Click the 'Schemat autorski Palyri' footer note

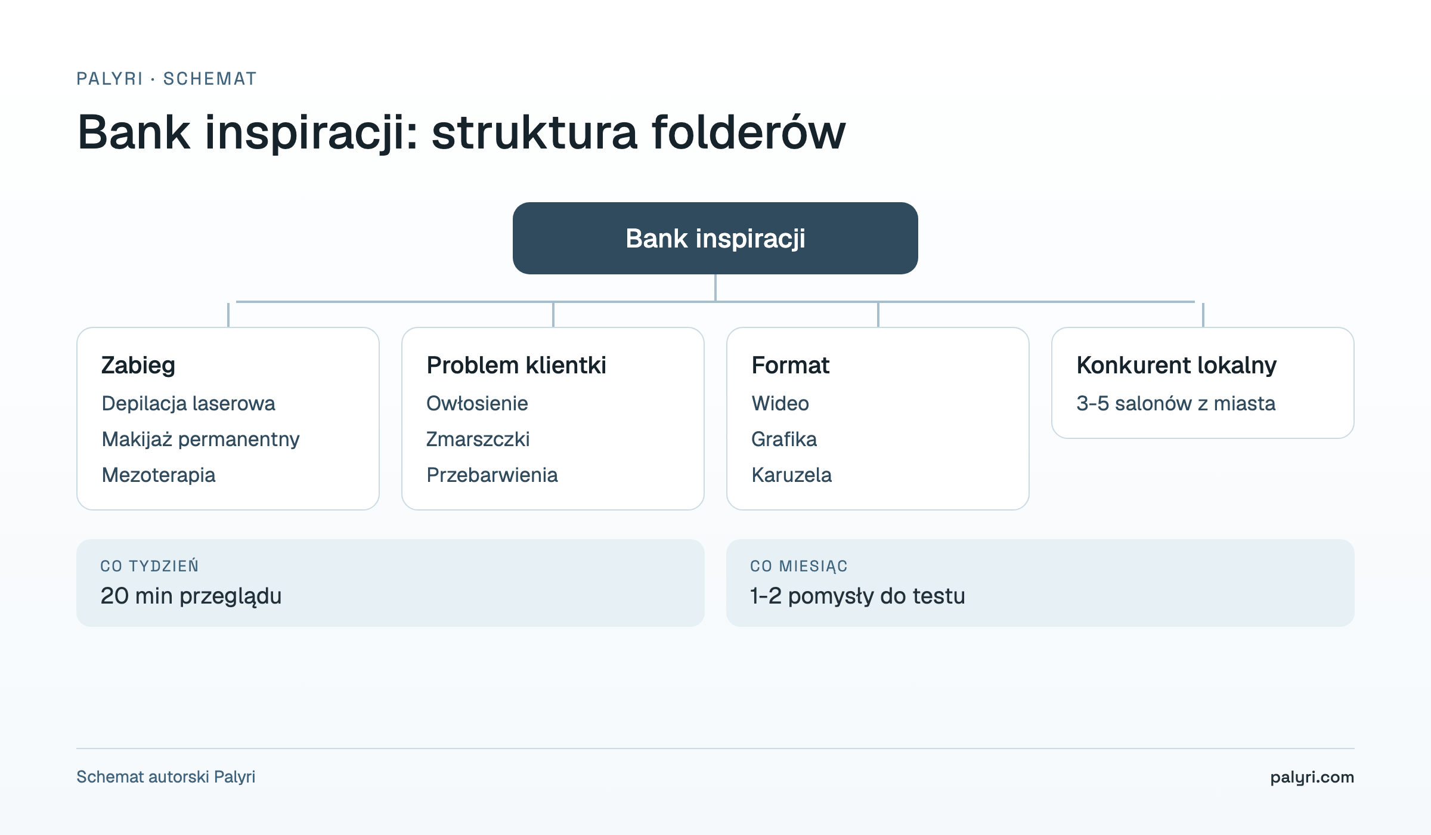[x=166, y=777]
